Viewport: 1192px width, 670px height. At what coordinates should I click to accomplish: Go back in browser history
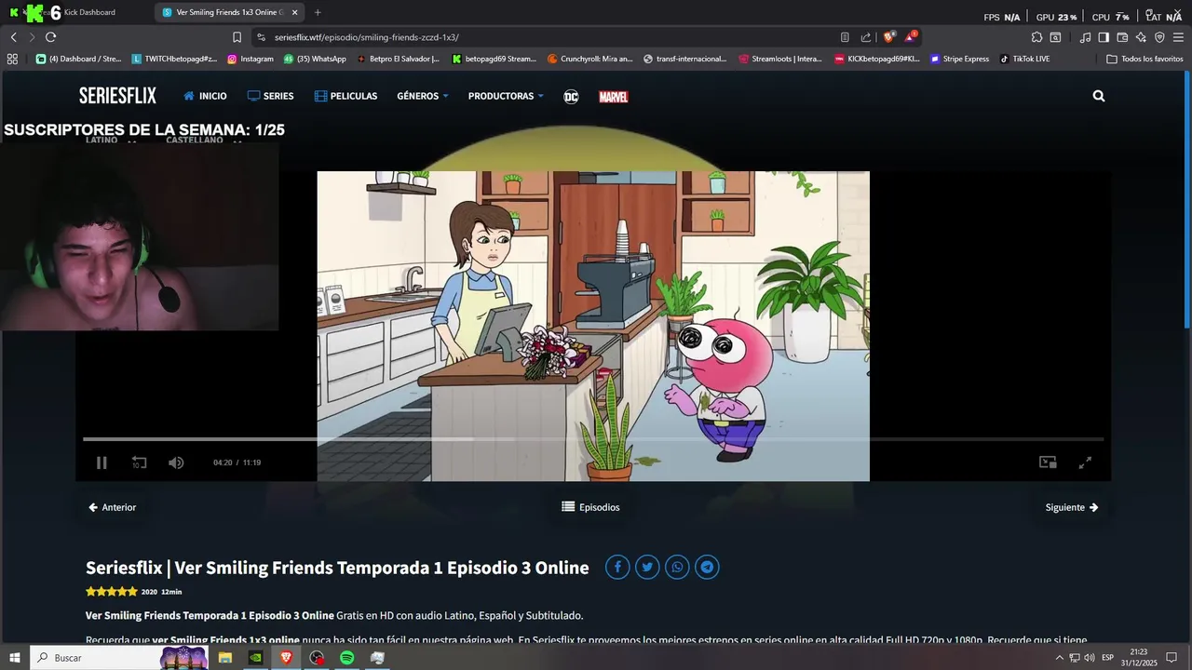pyautogui.click(x=13, y=37)
